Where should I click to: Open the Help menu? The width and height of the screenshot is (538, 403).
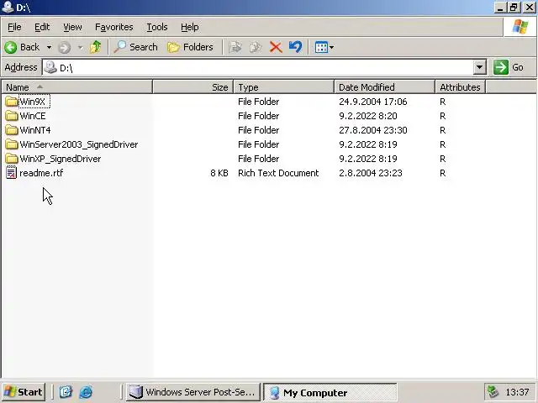pos(190,27)
